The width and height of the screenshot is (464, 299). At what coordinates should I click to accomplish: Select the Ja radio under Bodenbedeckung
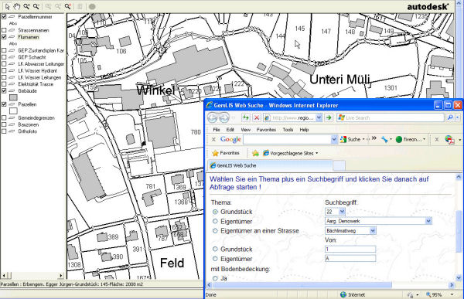coord(215,278)
